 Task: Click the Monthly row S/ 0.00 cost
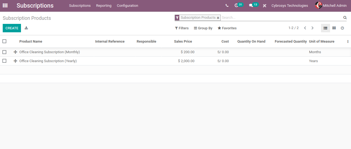pyautogui.click(x=223, y=52)
